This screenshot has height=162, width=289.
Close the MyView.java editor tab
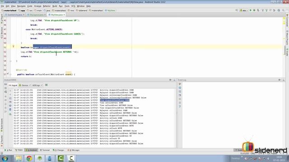point(64,15)
